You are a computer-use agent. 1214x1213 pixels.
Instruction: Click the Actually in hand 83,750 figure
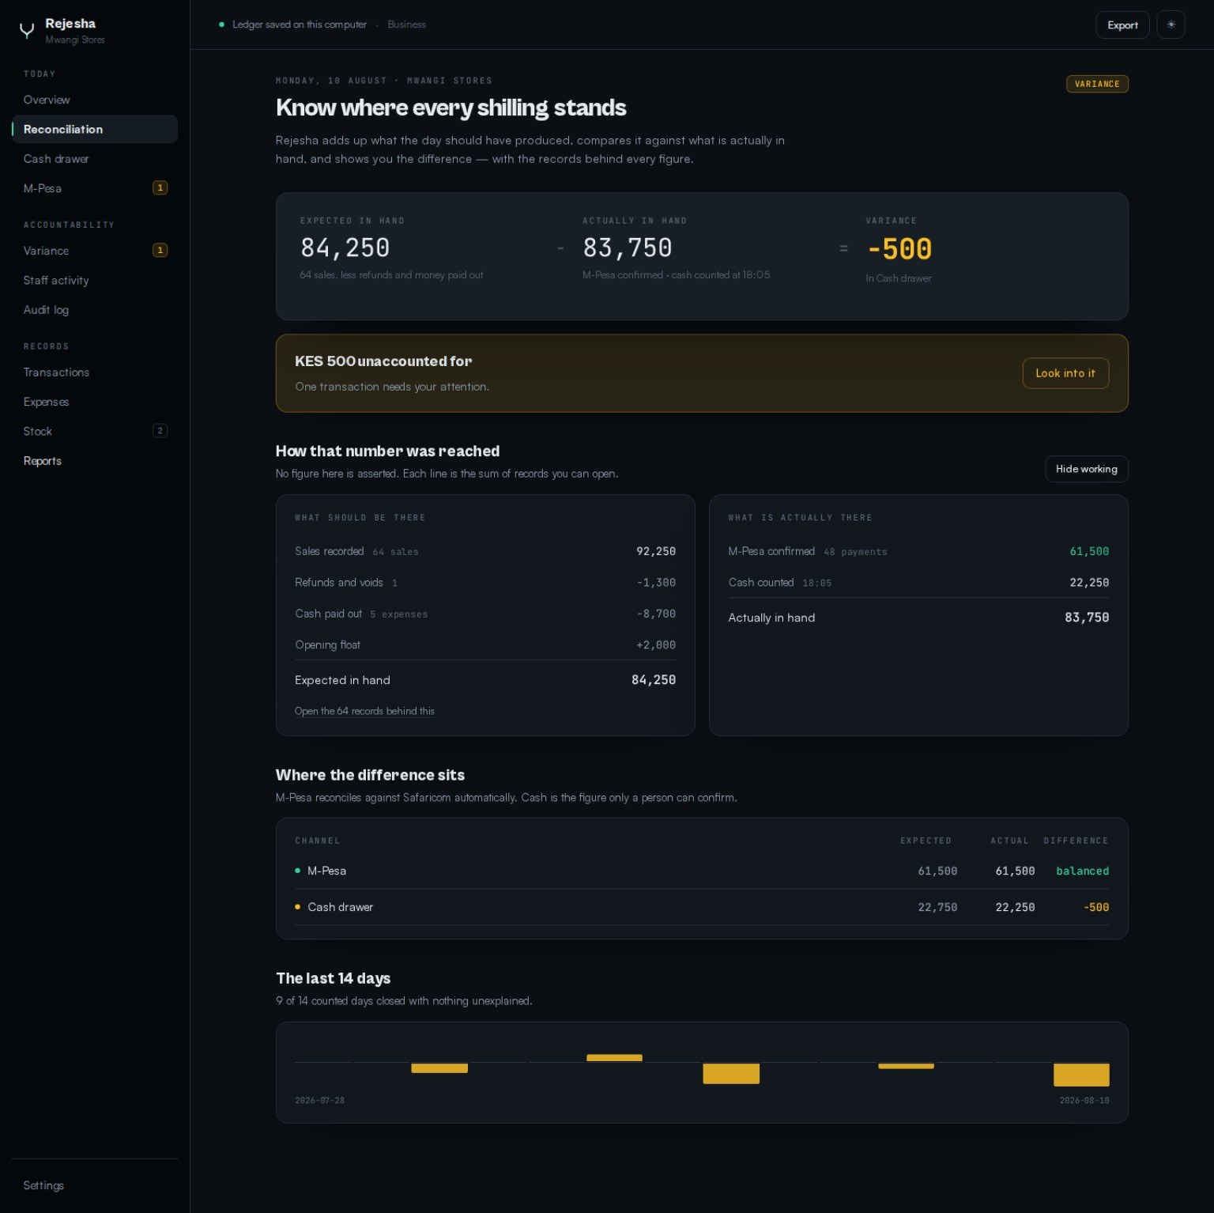click(628, 248)
